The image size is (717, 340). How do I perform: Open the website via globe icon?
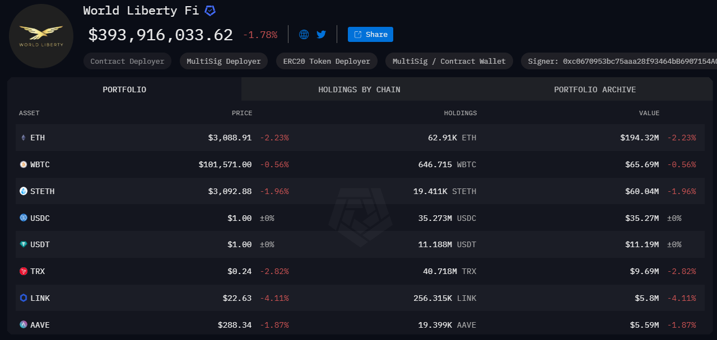[303, 34]
